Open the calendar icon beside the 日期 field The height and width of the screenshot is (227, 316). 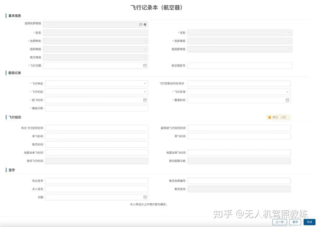145,197
